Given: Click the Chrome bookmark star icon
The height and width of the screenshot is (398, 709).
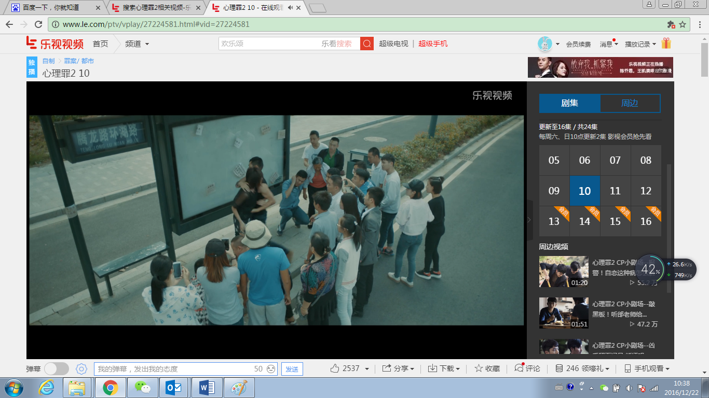Looking at the screenshot, I should (683, 24).
